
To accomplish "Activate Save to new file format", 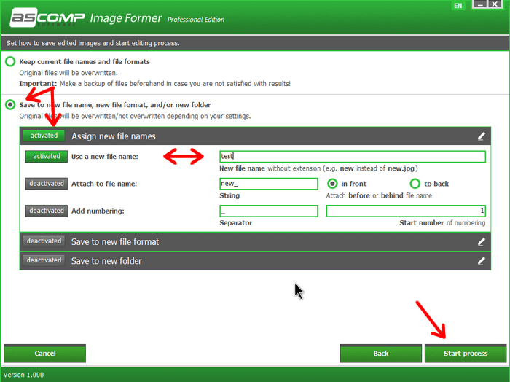I will 44,241.
